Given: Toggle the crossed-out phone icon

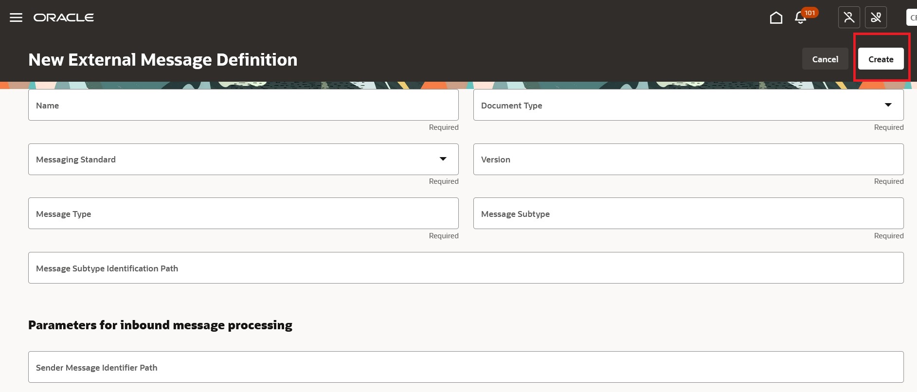Looking at the screenshot, I should pyautogui.click(x=876, y=18).
